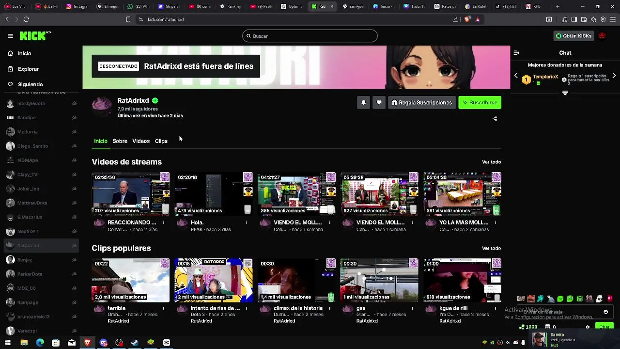
Task: Click the green Suscribirse button
Action: point(480,102)
